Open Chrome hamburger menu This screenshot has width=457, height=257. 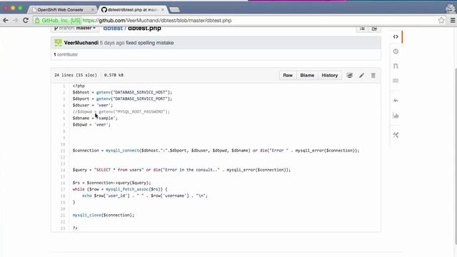[453, 21]
